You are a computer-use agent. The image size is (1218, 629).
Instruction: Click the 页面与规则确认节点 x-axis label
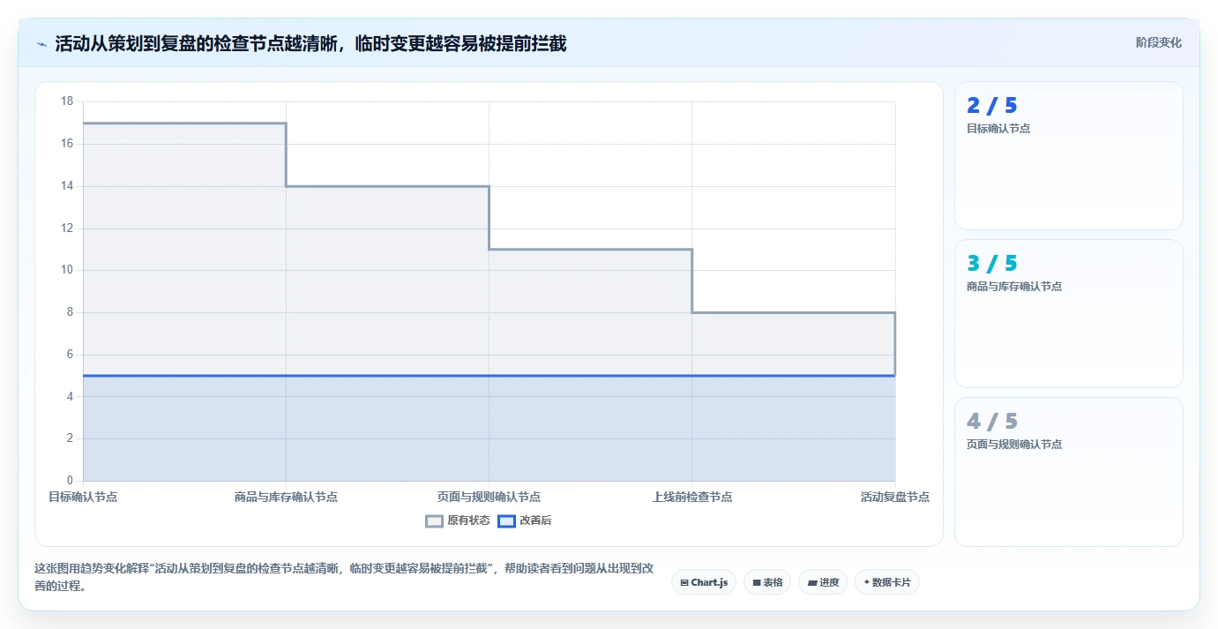point(489,497)
